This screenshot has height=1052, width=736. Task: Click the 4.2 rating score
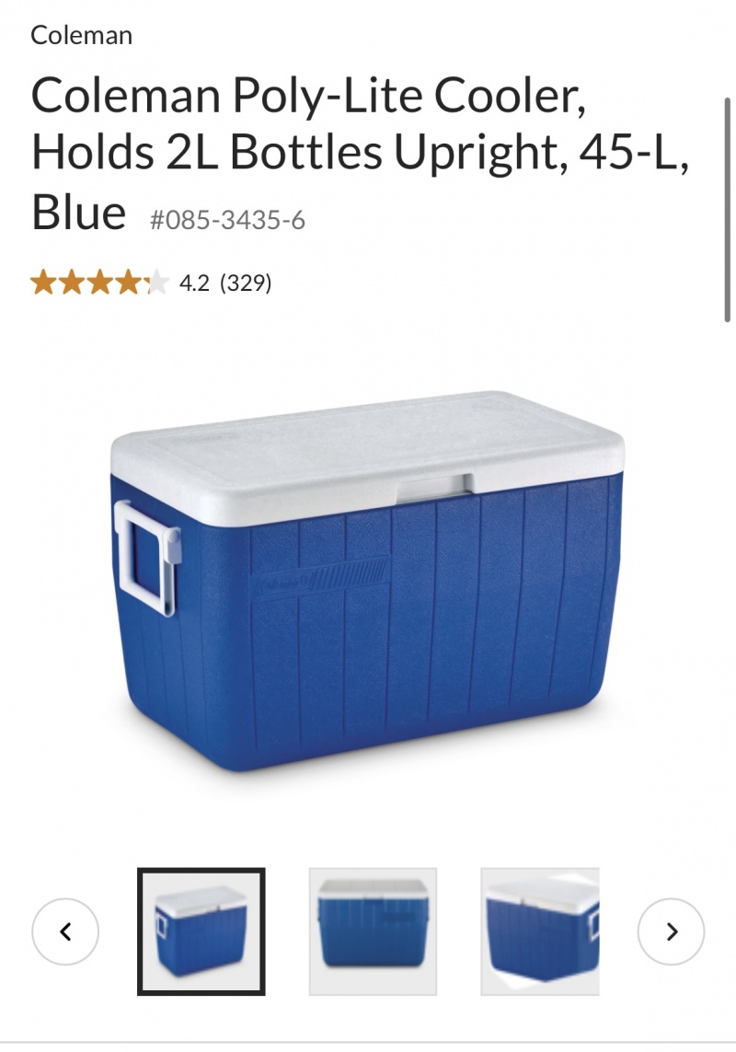pyautogui.click(x=194, y=283)
